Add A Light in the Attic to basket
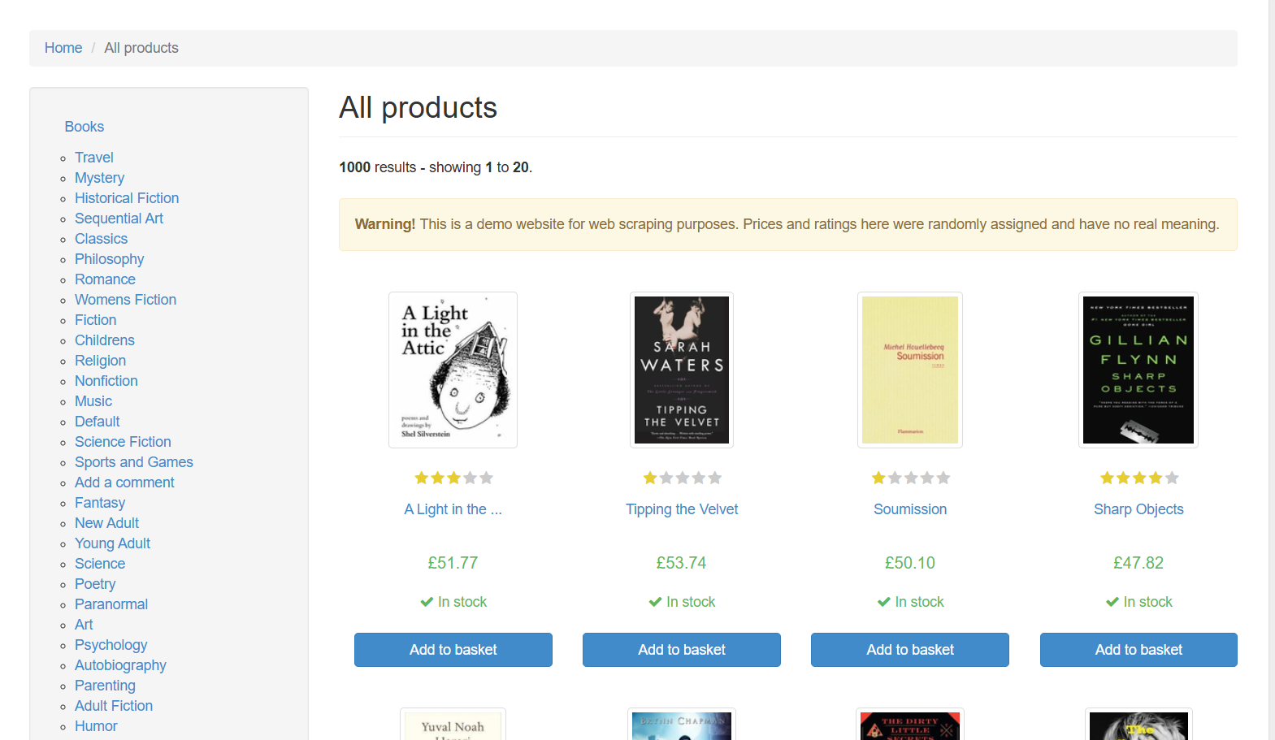This screenshot has height=740, width=1275. (453, 650)
